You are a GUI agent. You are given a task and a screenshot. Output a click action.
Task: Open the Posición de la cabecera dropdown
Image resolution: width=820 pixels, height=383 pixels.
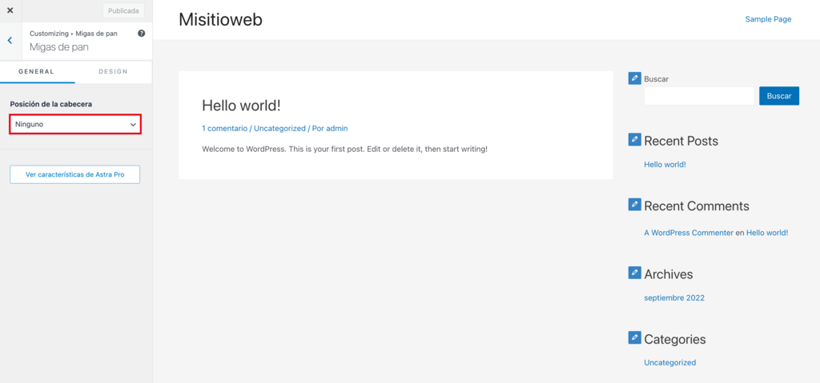click(75, 125)
